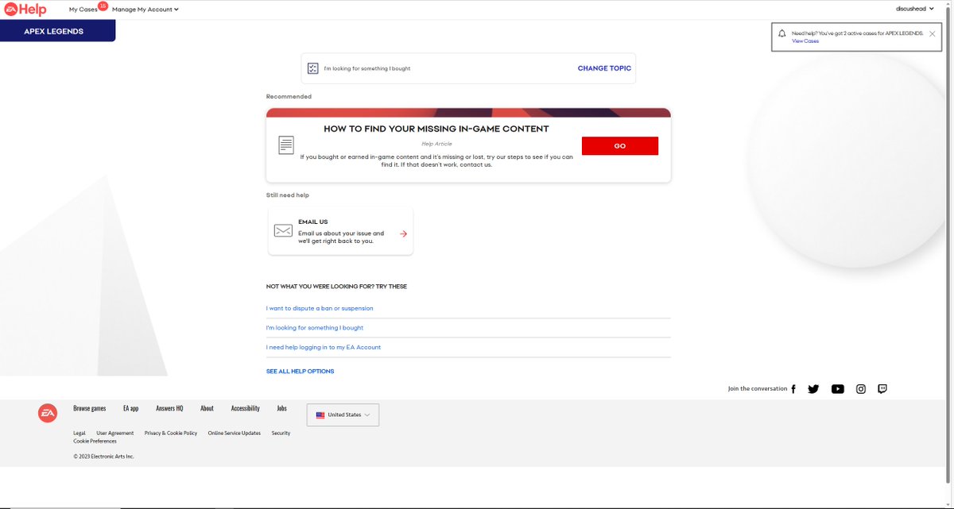The image size is (954, 509).
Task: Open Answers HQ footer link
Action: click(169, 408)
